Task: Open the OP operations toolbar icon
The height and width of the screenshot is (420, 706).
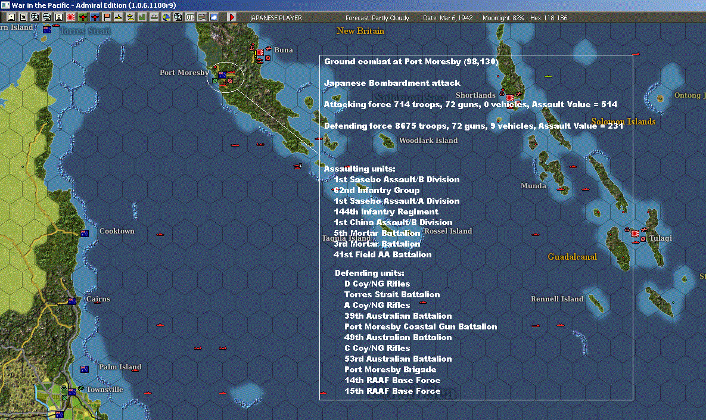Action: tap(190, 17)
